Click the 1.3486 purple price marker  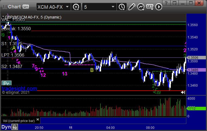click(x=196, y=70)
